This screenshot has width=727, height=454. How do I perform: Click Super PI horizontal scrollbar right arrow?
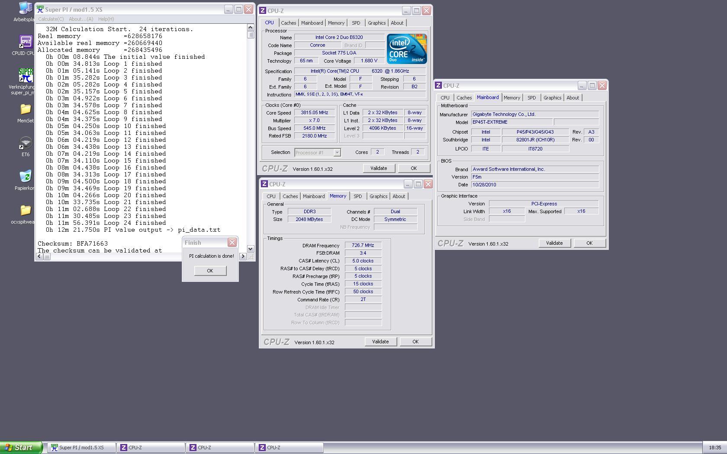click(243, 256)
